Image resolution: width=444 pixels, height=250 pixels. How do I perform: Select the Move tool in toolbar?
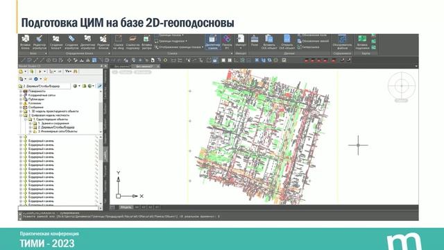pos(69,60)
